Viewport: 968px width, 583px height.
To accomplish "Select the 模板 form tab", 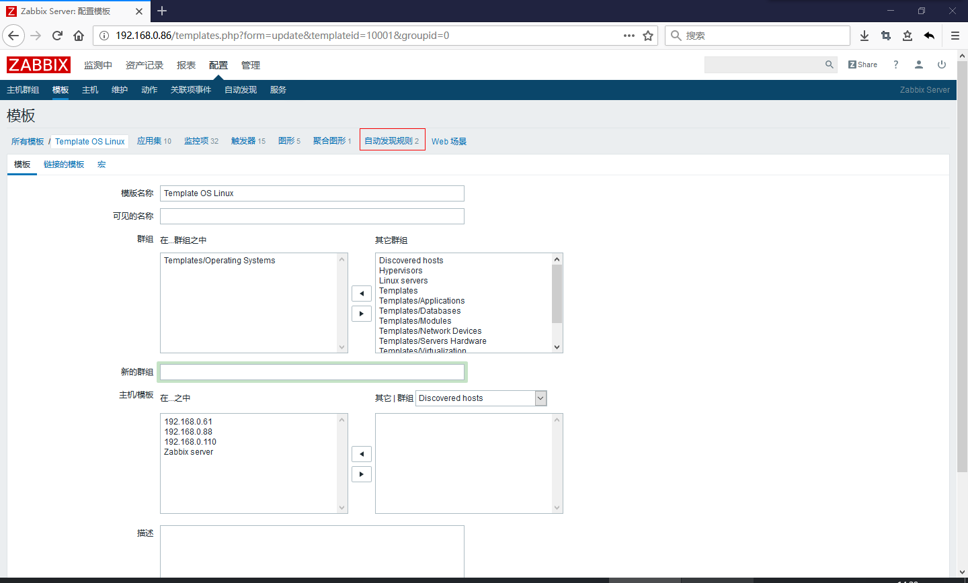I will pyautogui.click(x=22, y=165).
